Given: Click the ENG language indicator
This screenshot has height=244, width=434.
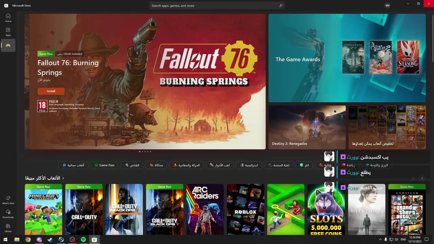Looking at the screenshot, I should click(403, 240).
